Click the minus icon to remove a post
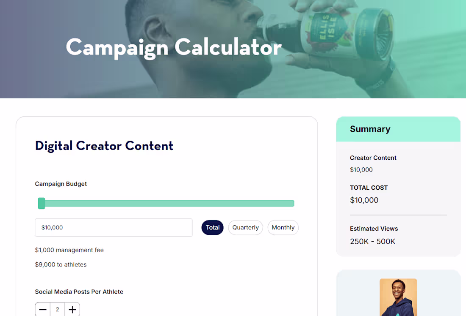 pos(42,309)
